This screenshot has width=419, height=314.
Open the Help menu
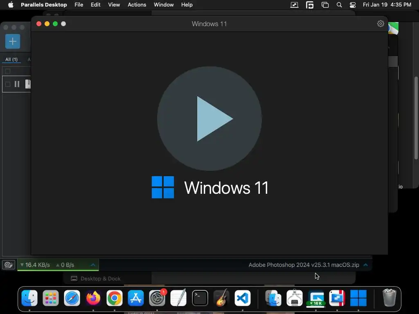[187, 5]
